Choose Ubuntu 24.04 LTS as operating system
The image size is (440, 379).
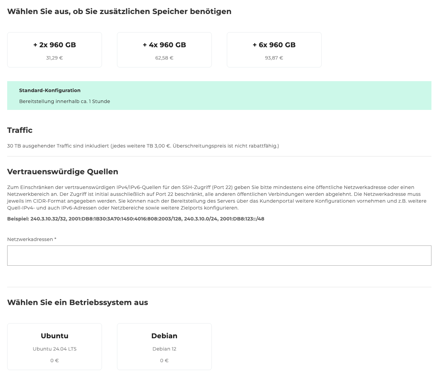tap(54, 346)
